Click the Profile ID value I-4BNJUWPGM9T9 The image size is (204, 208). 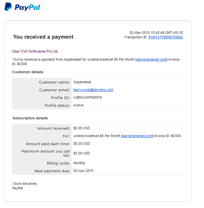pos(88,97)
